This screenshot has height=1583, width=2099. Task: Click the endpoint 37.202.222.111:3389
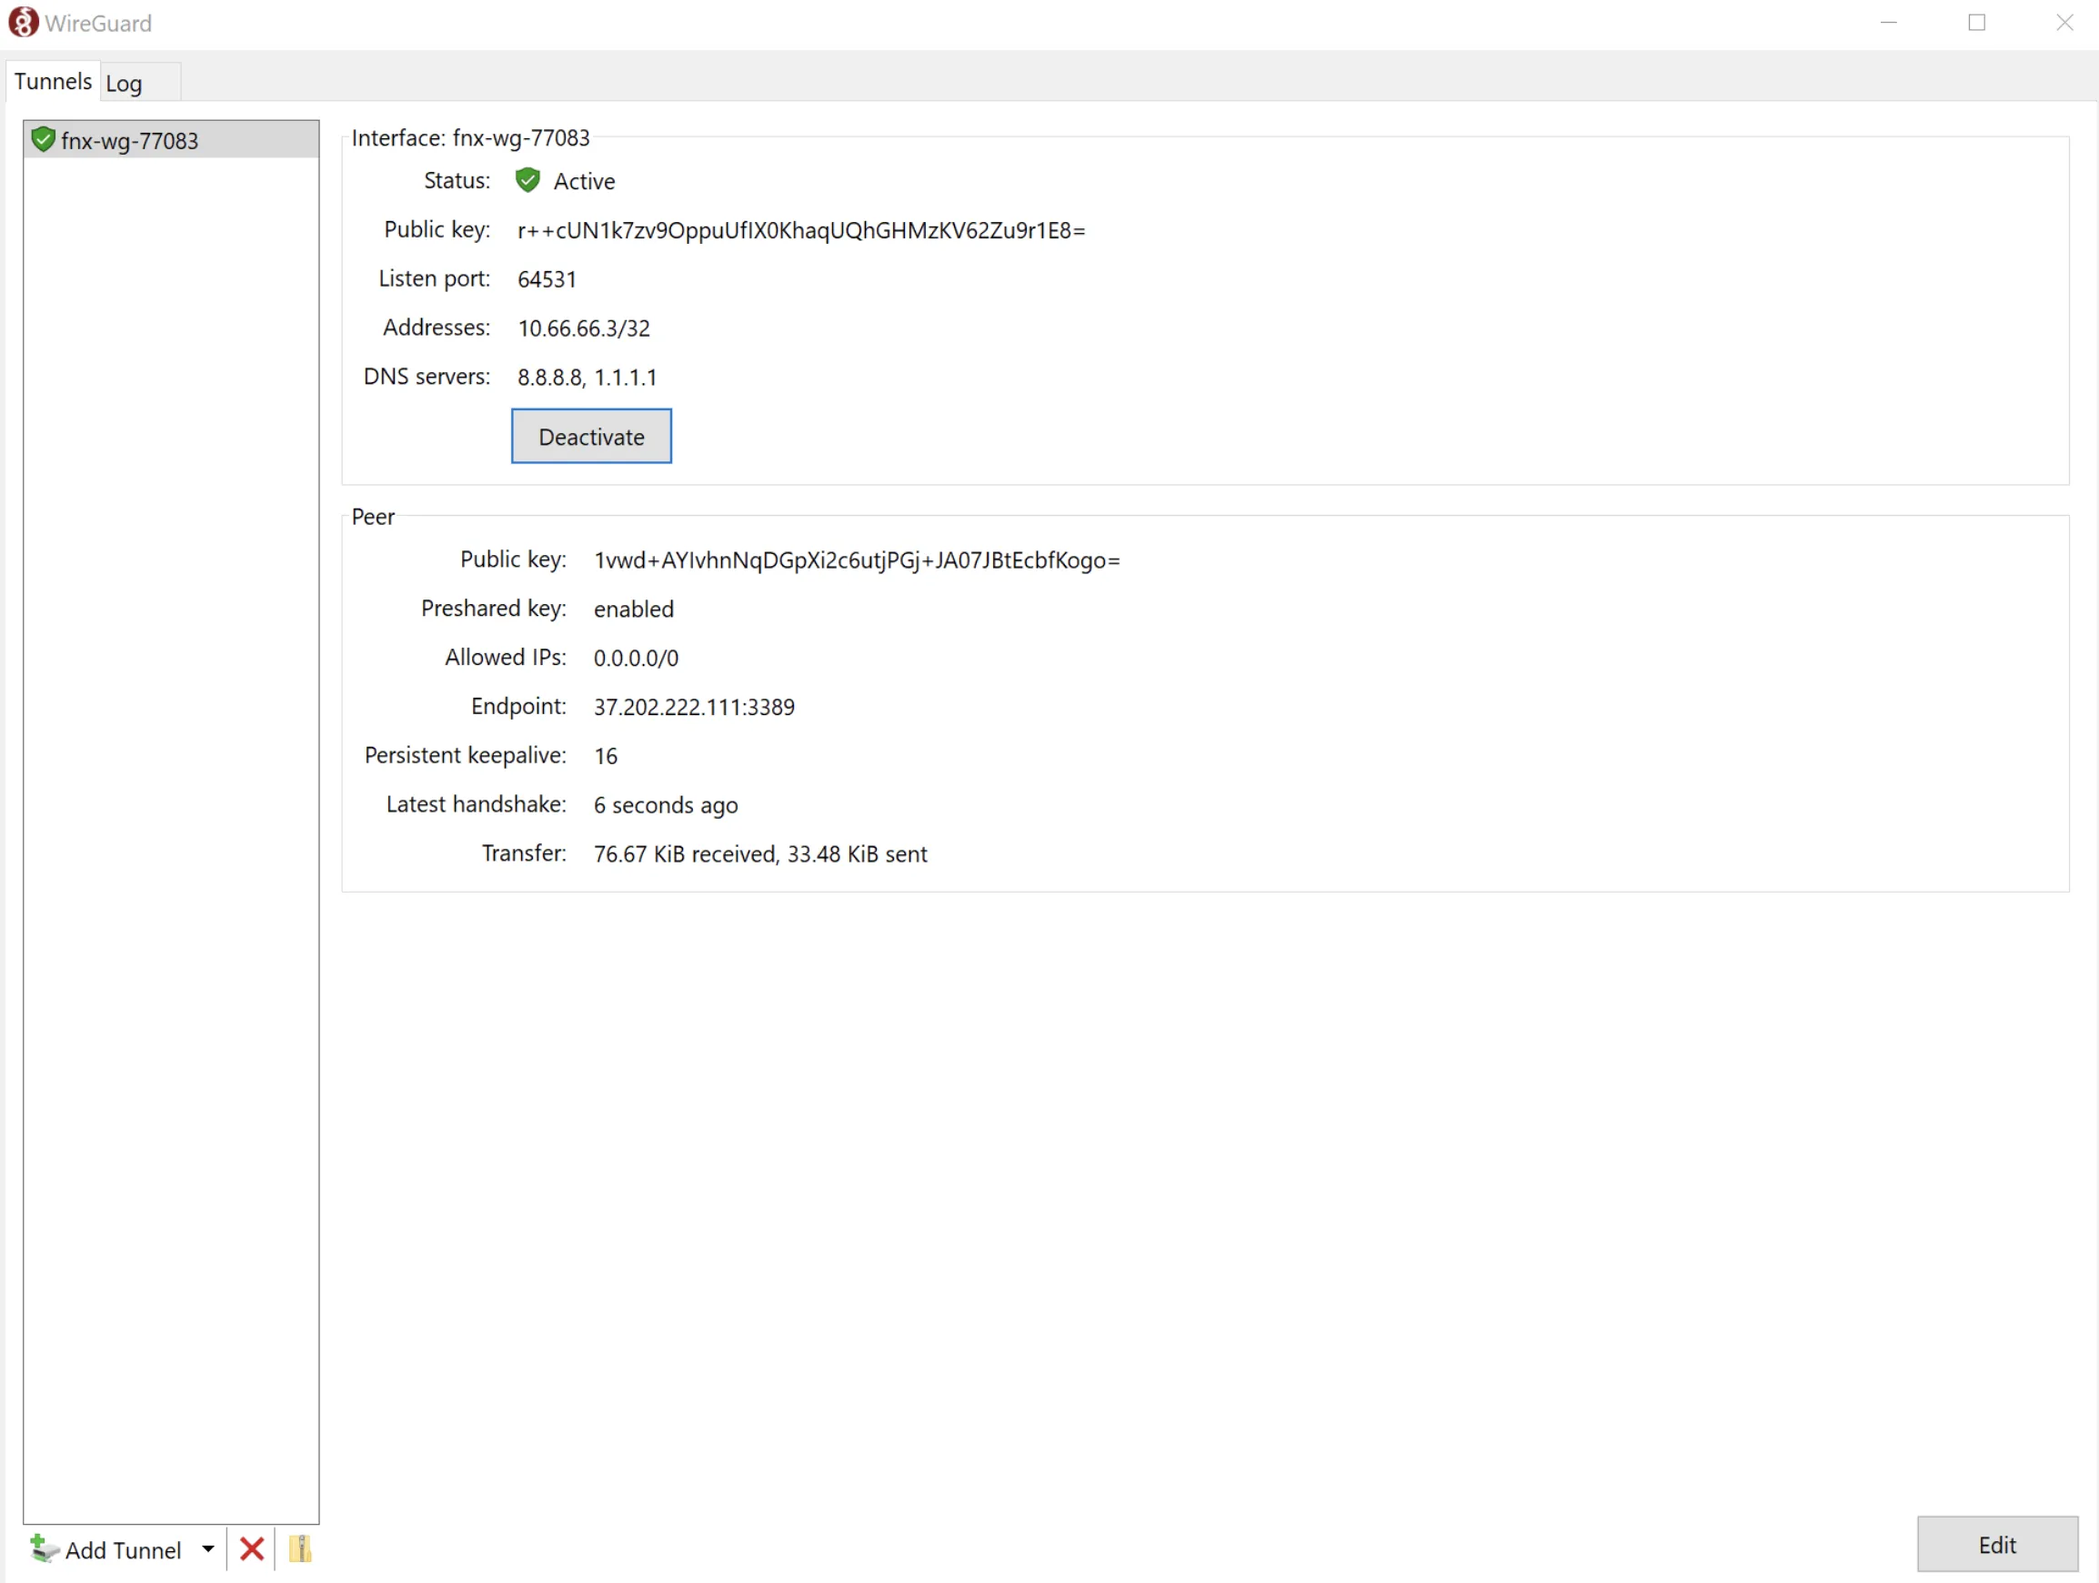point(695,708)
